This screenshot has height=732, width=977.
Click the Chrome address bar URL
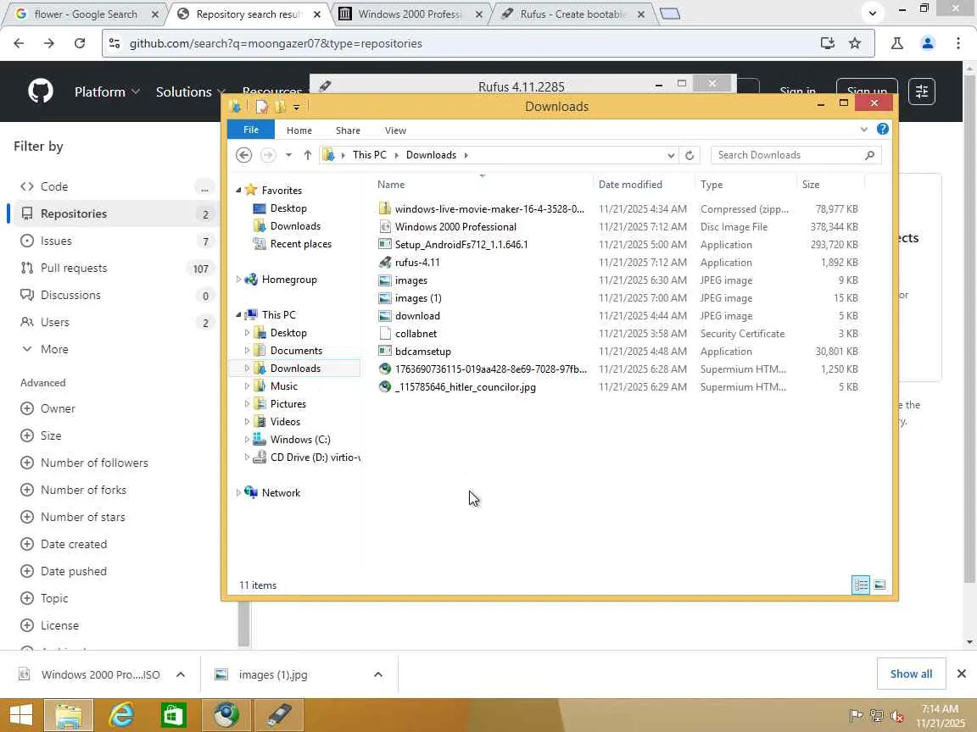(276, 43)
